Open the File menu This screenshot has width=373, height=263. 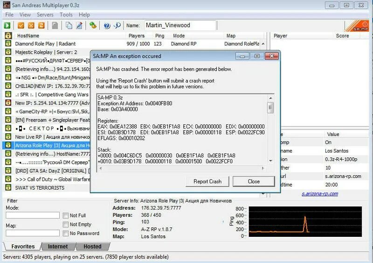pyautogui.click(x=9, y=15)
